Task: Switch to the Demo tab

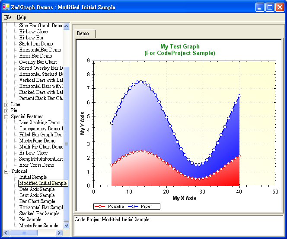Action: pyautogui.click(x=84, y=33)
